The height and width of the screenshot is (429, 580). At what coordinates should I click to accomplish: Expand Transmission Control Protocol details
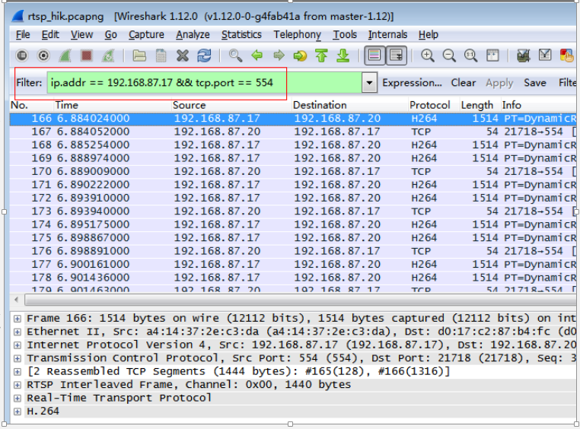[x=17, y=358]
